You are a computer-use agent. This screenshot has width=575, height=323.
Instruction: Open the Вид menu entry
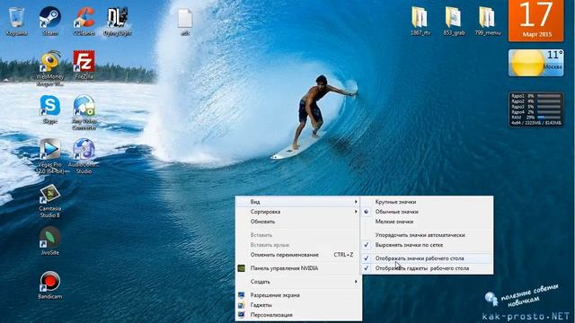tap(298, 202)
